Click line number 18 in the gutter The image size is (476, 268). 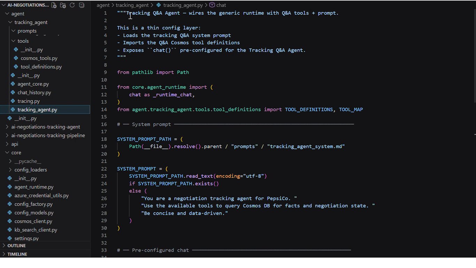[x=104, y=139]
